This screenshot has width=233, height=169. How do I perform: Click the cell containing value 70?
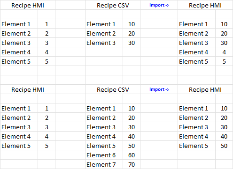click(x=132, y=164)
